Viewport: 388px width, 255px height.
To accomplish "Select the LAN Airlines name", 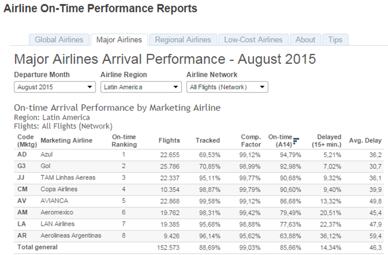I will [58, 224].
